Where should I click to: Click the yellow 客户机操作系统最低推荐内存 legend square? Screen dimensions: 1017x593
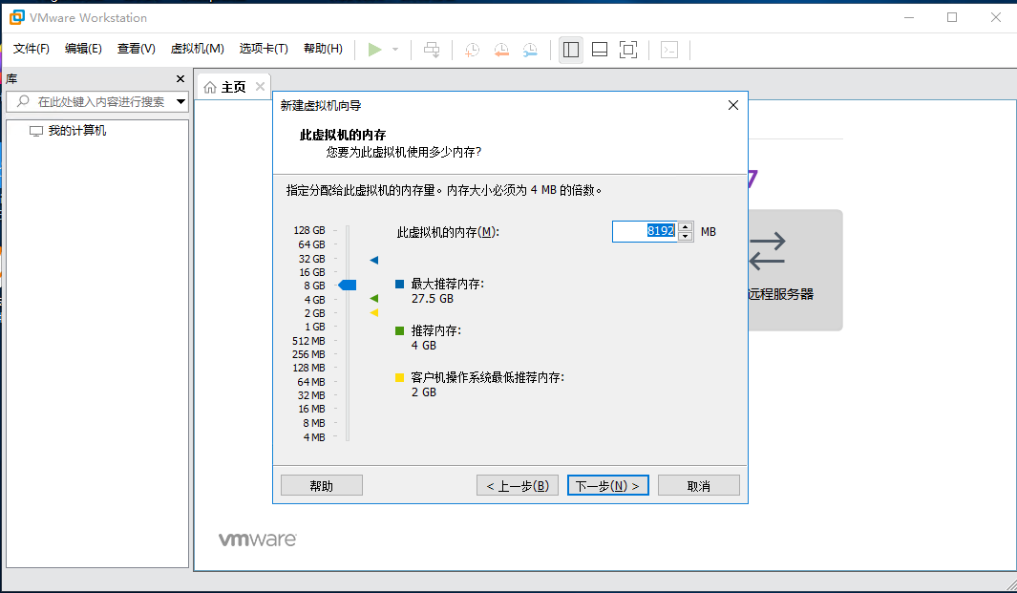click(399, 377)
